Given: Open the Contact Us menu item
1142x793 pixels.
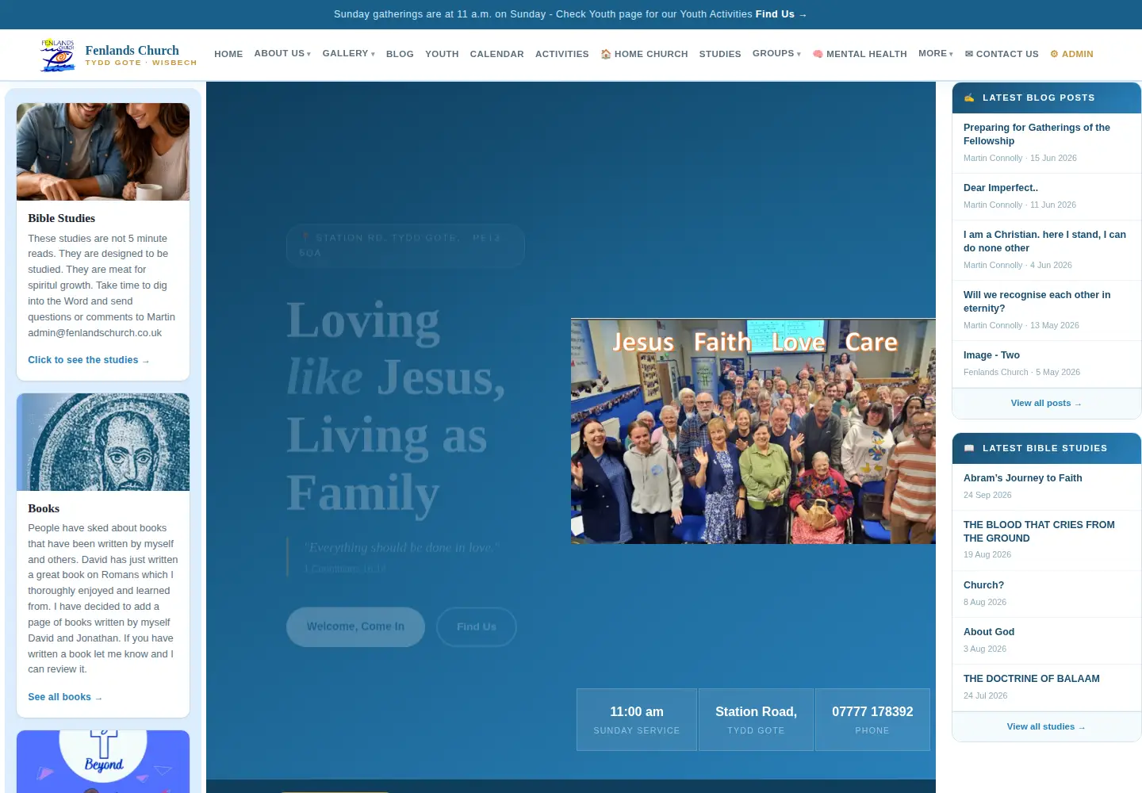Looking at the screenshot, I should click(x=1002, y=54).
